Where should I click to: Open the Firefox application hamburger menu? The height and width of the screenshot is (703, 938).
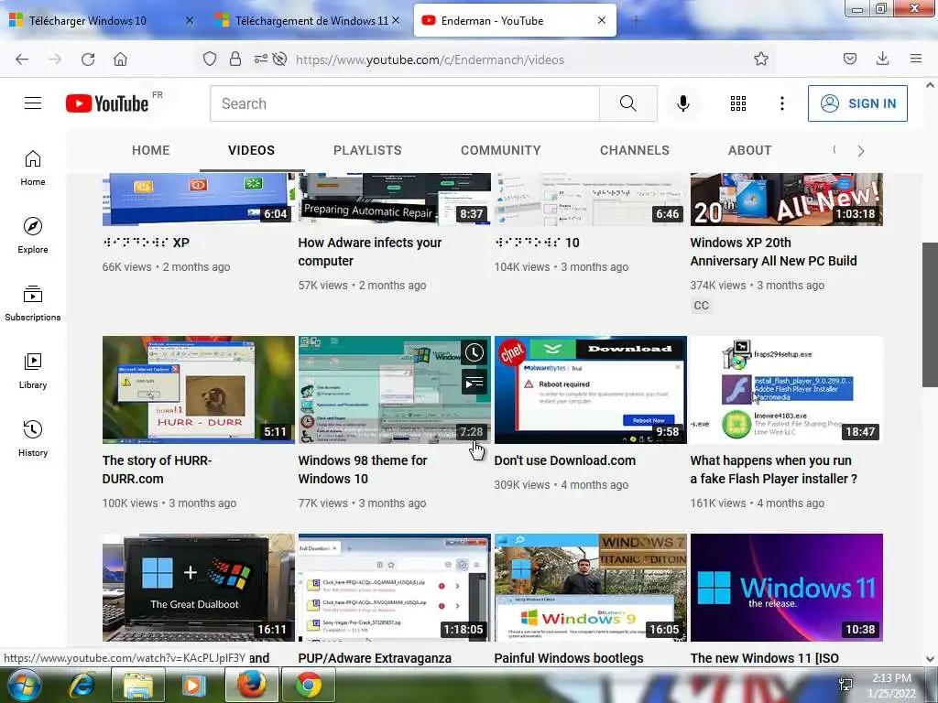click(916, 59)
